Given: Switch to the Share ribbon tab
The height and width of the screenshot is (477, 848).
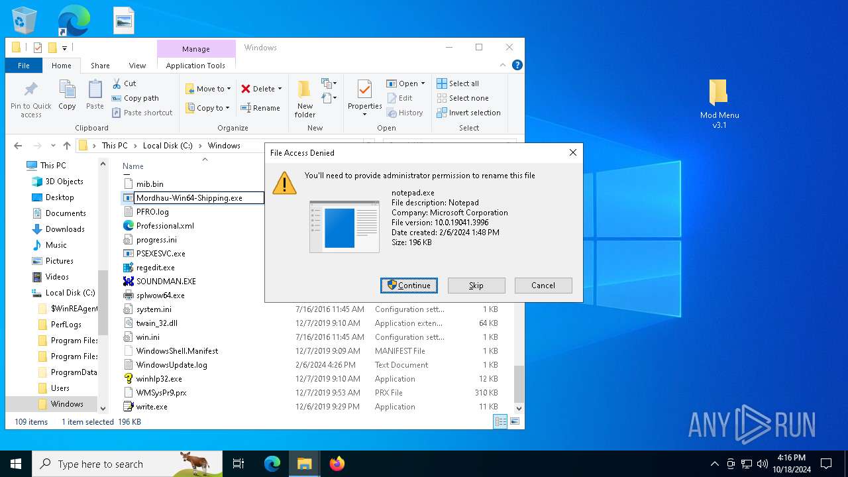Looking at the screenshot, I should [x=100, y=66].
